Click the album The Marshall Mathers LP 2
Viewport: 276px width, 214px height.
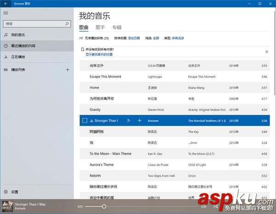[207, 121]
